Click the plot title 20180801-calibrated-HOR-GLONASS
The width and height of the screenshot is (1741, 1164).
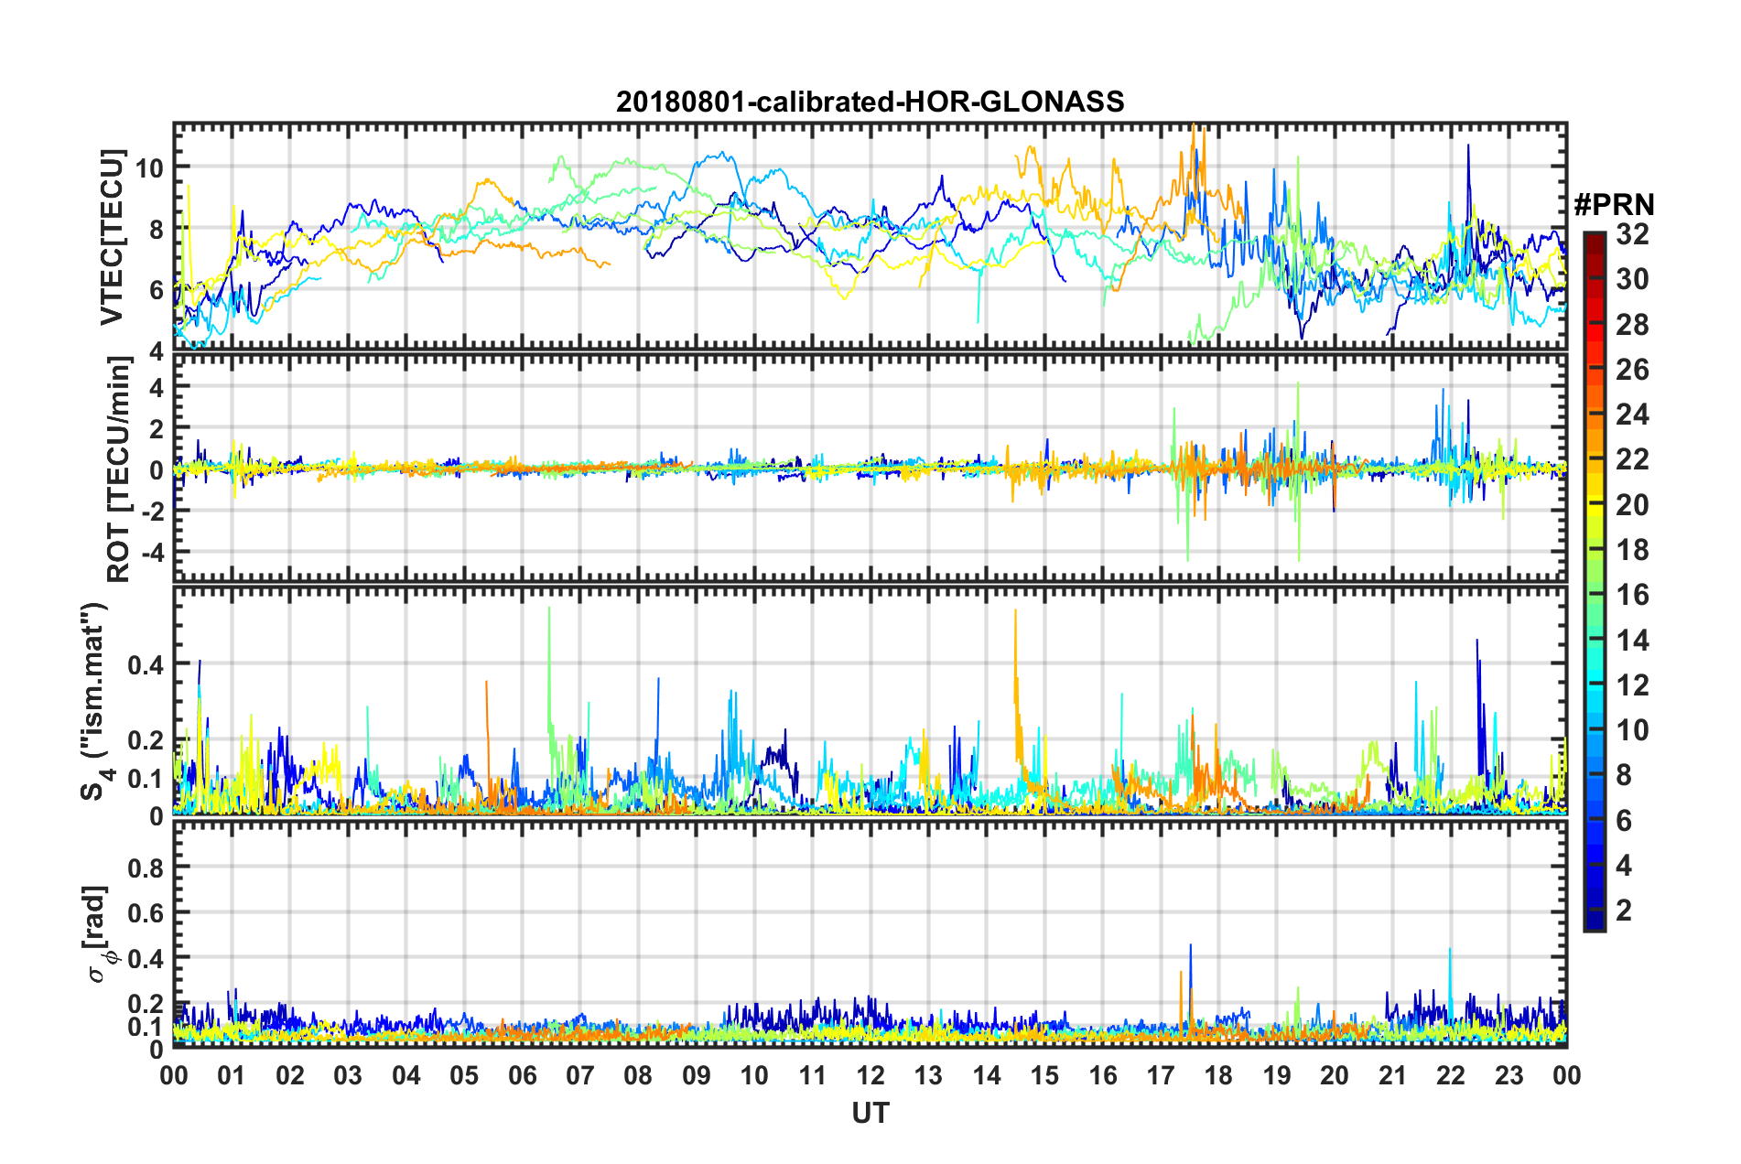pyautogui.click(x=870, y=101)
